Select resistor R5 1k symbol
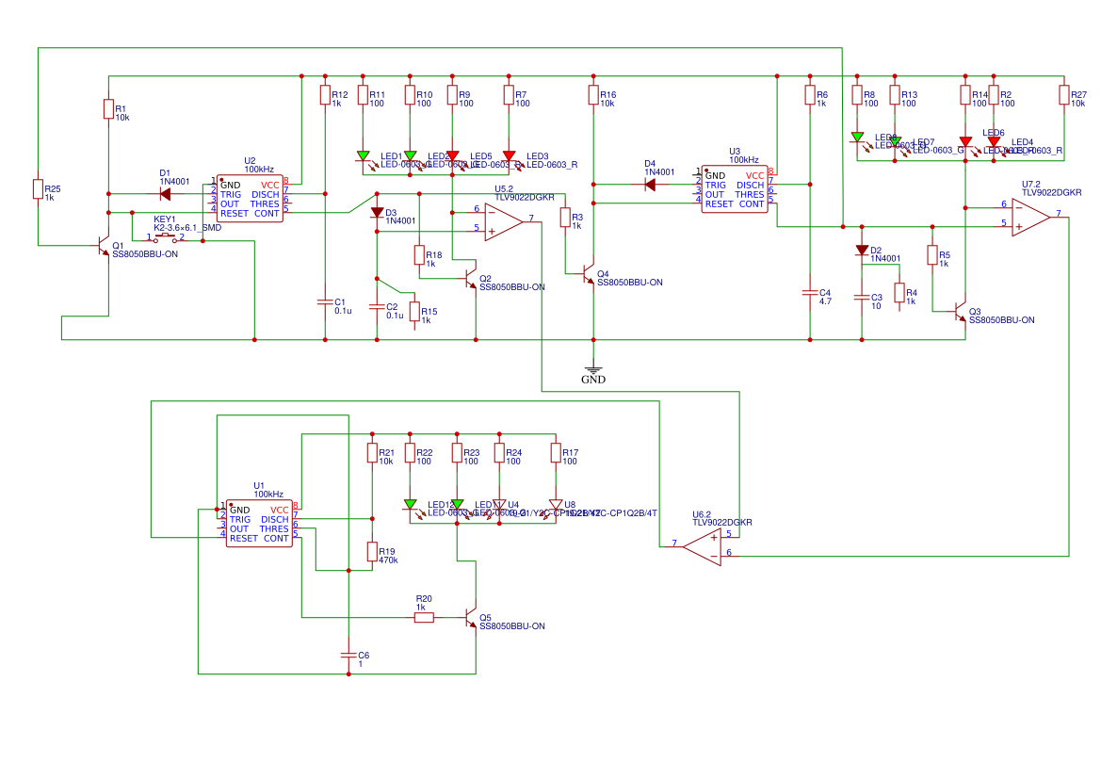This screenshot has height=779, width=1101. [932, 255]
